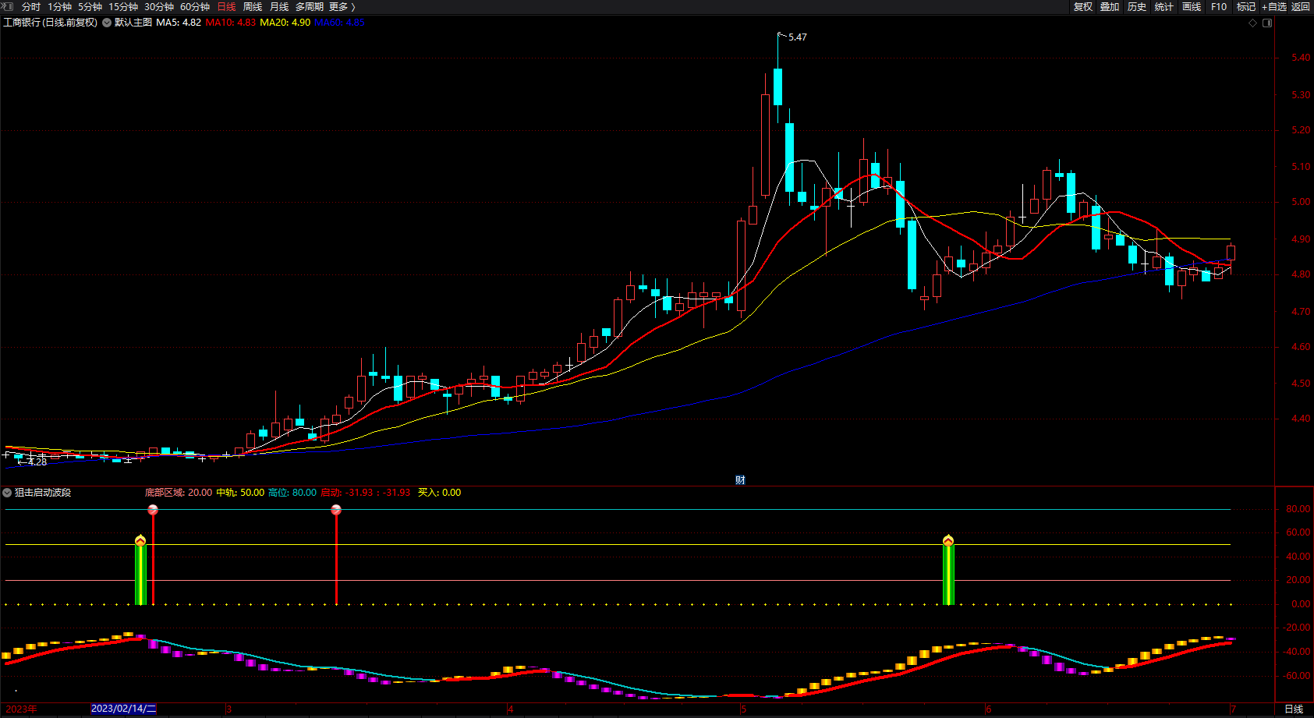Click the MA5: 4.82 legend value

[179, 23]
